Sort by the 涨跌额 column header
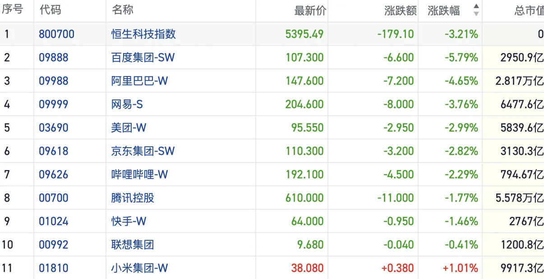This screenshot has height=279, width=544. [x=400, y=11]
